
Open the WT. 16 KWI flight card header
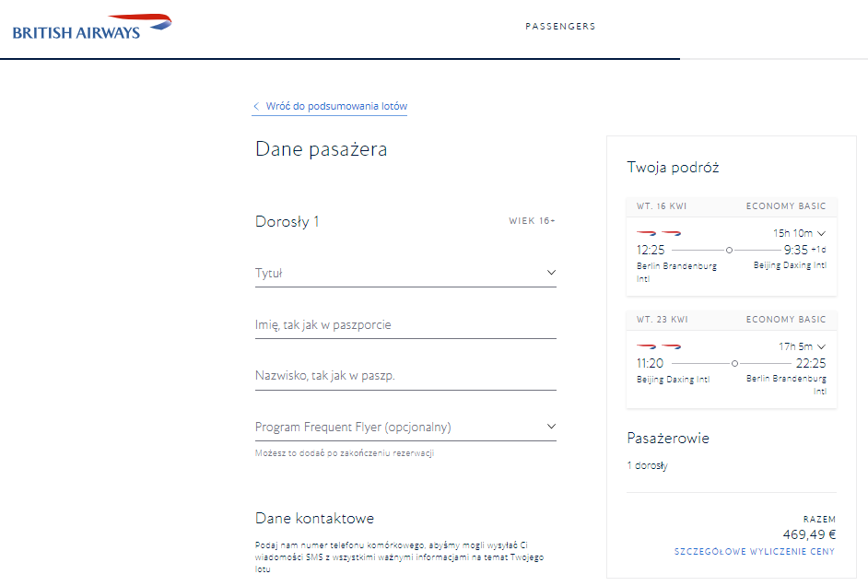pyautogui.click(x=732, y=206)
